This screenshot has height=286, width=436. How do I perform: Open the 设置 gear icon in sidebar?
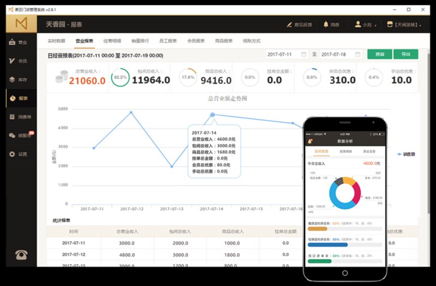coord(12,154)
